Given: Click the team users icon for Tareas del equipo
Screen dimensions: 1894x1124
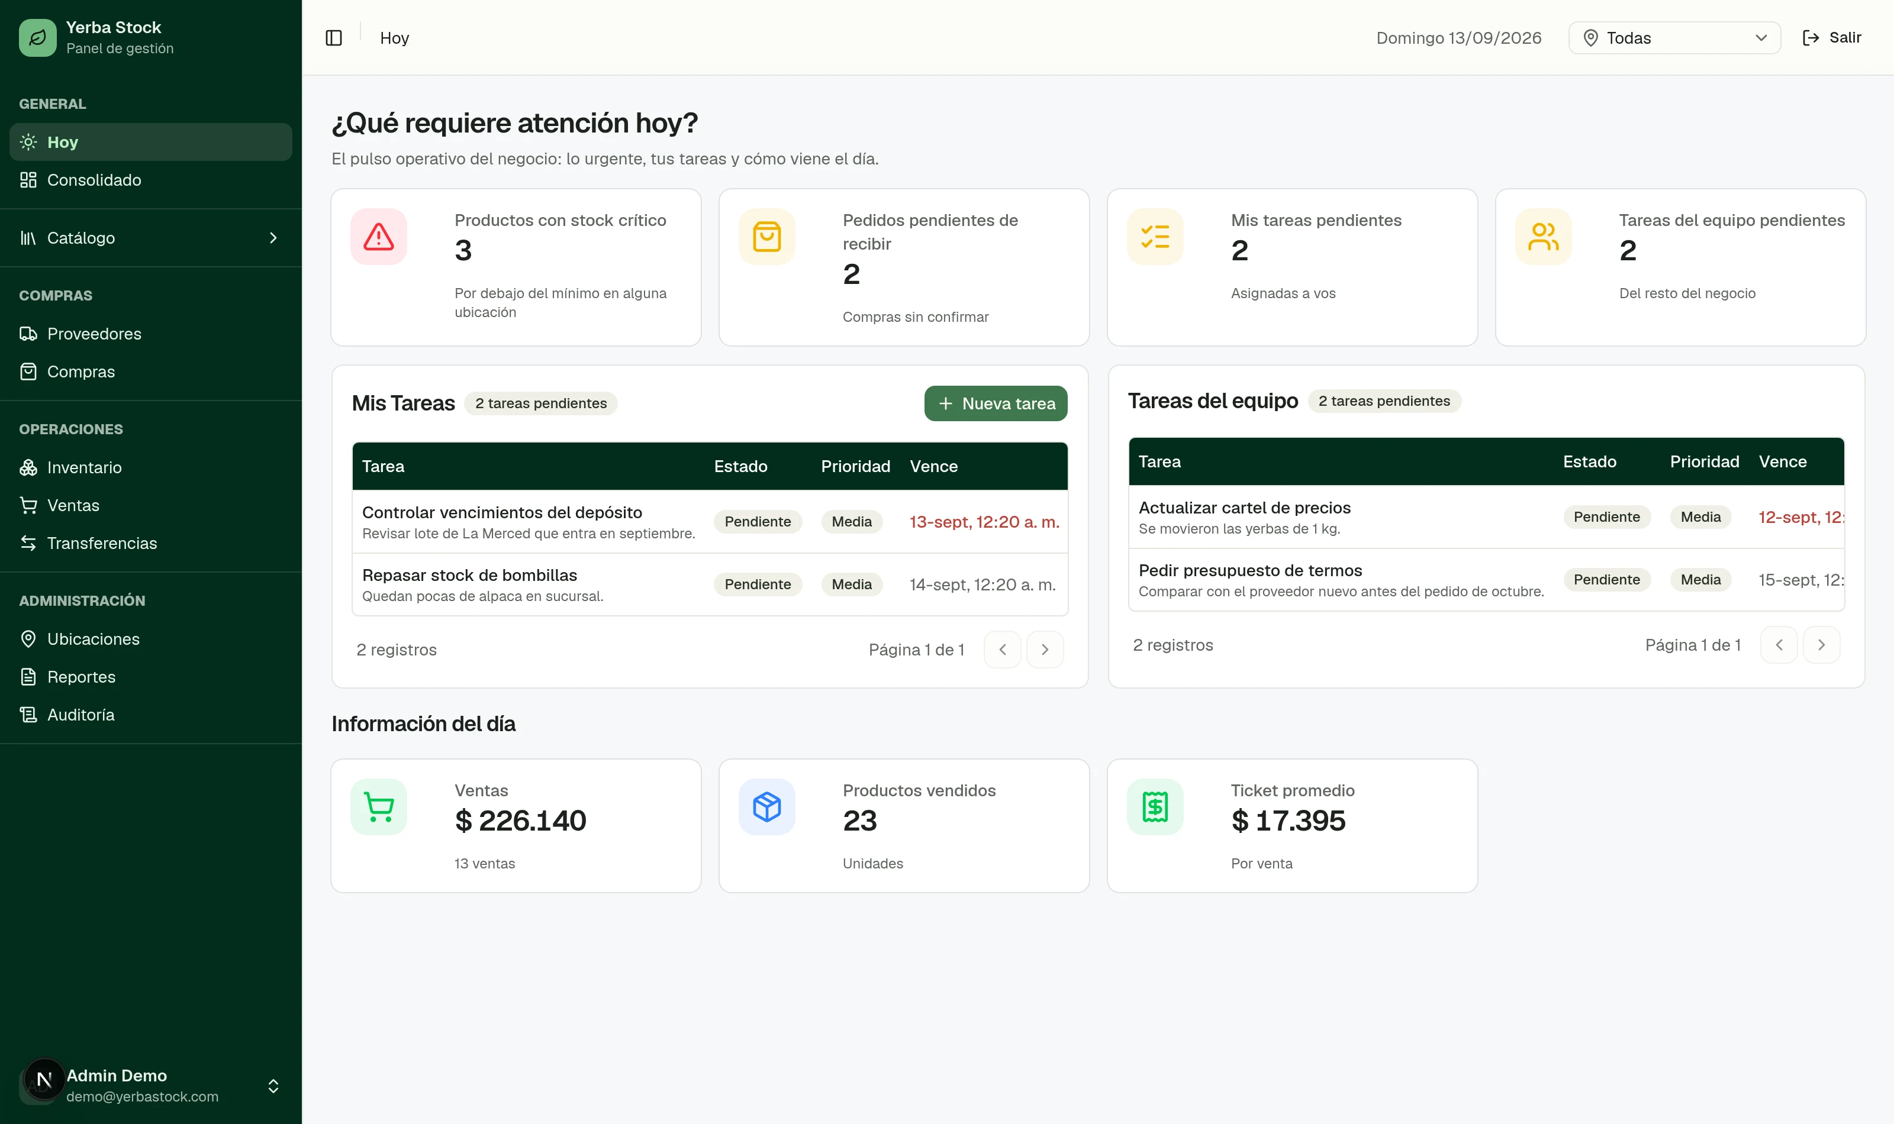Looking at the screenshot, I should point(1543,236).
